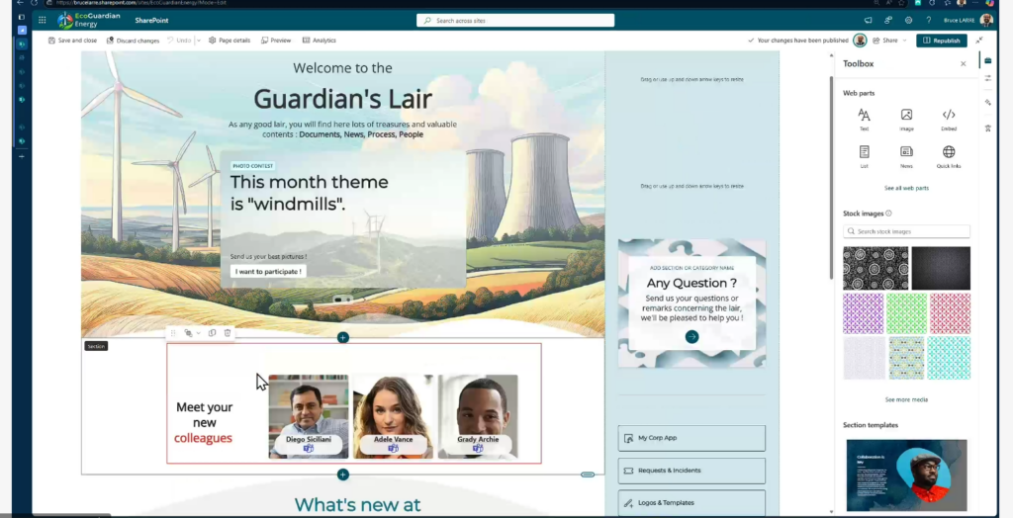Select the purple pattern stock image

click(863, 313)
